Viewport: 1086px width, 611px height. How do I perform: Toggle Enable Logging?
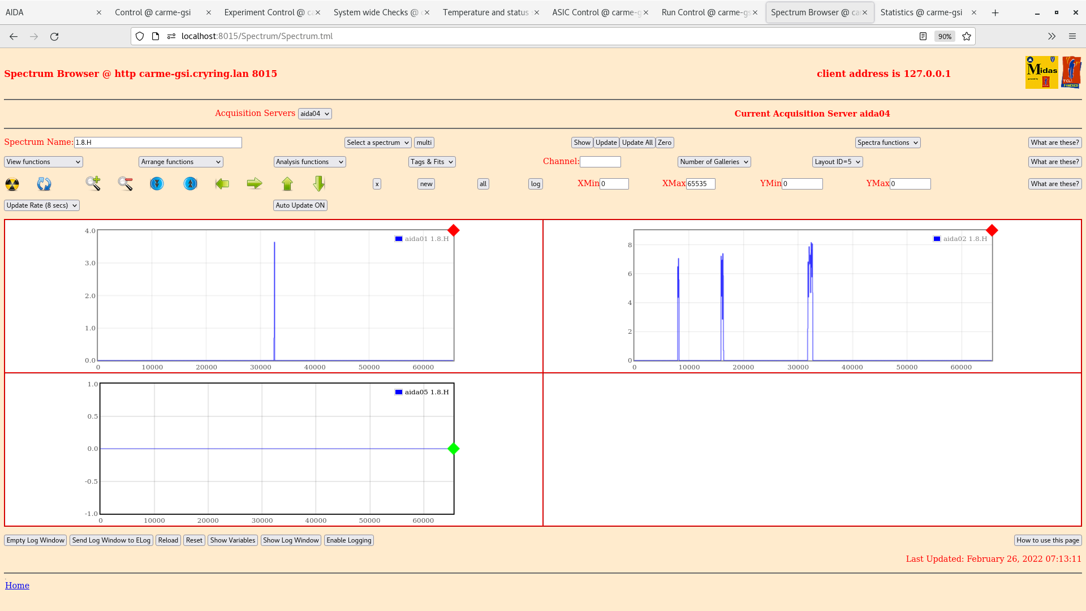point(349,540)
